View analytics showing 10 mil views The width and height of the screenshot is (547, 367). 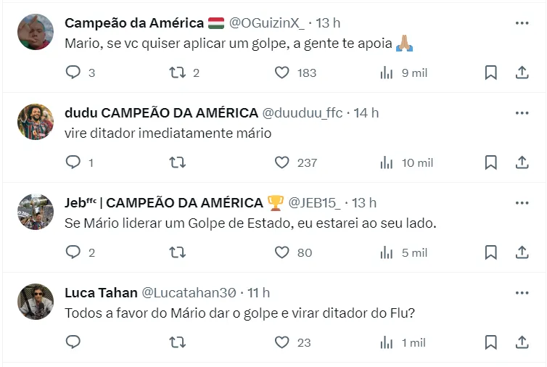pyautogui.click(x=406, y=162)
